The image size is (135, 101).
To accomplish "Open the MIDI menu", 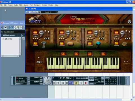I will tap(21, 5).
